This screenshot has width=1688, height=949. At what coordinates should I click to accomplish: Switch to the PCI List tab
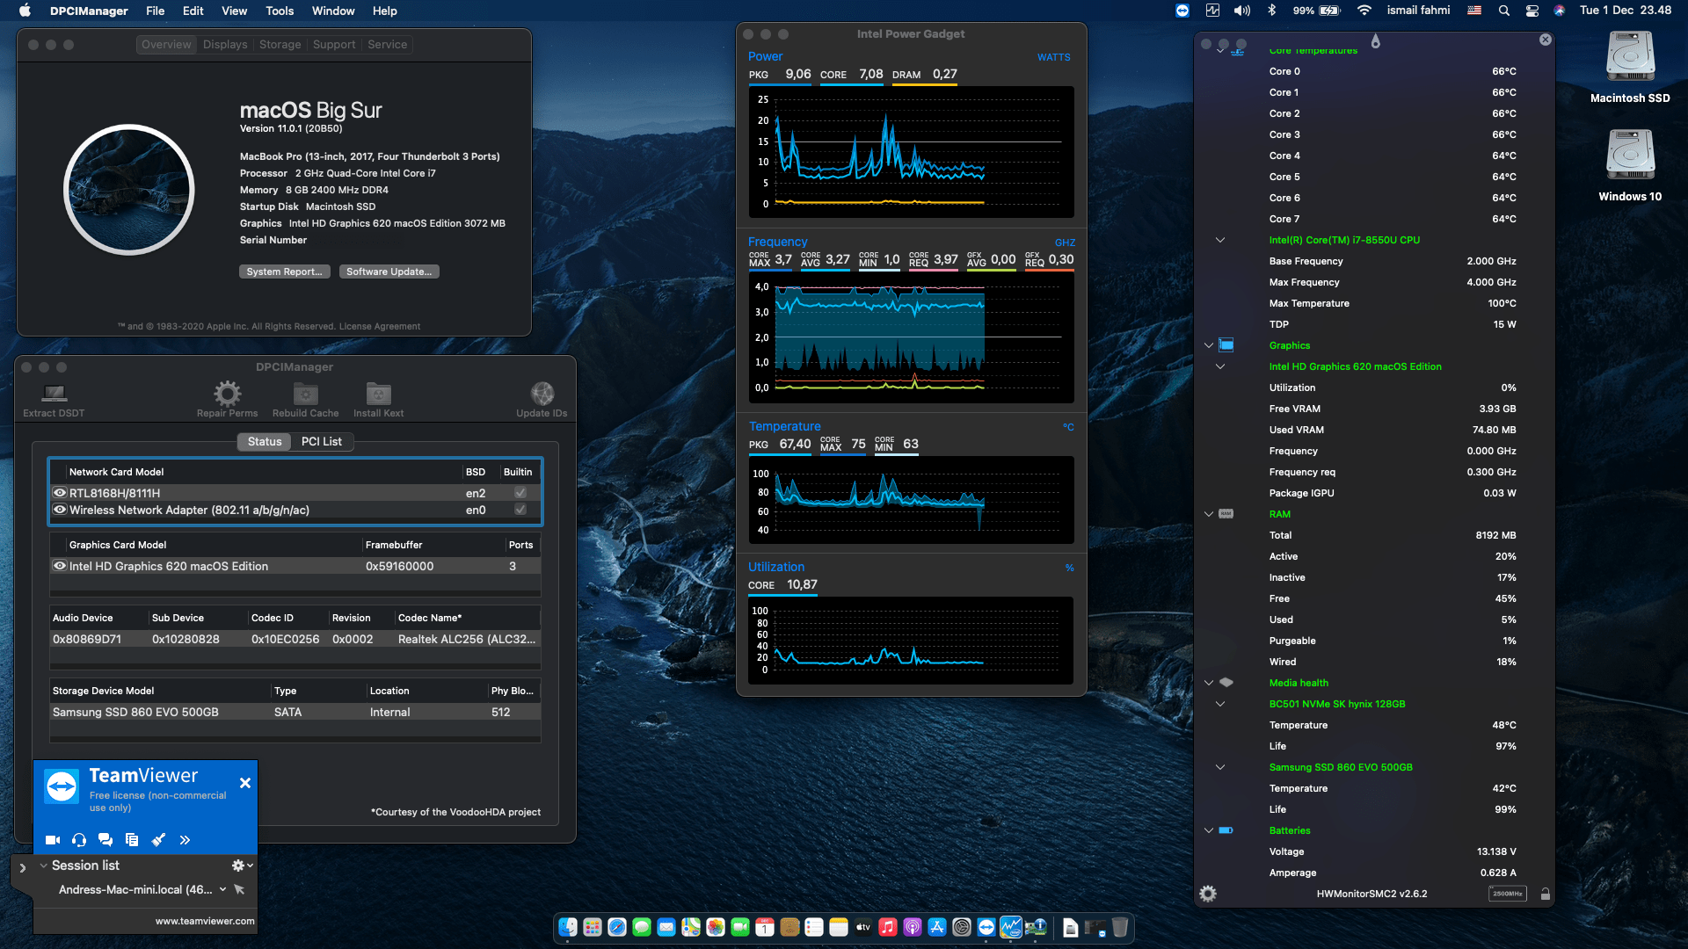321,442
